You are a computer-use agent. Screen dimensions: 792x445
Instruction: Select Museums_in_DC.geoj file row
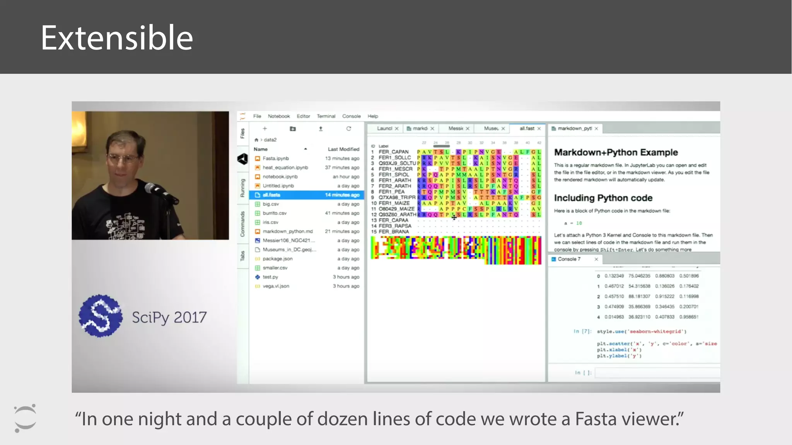[x=307, y=250]
